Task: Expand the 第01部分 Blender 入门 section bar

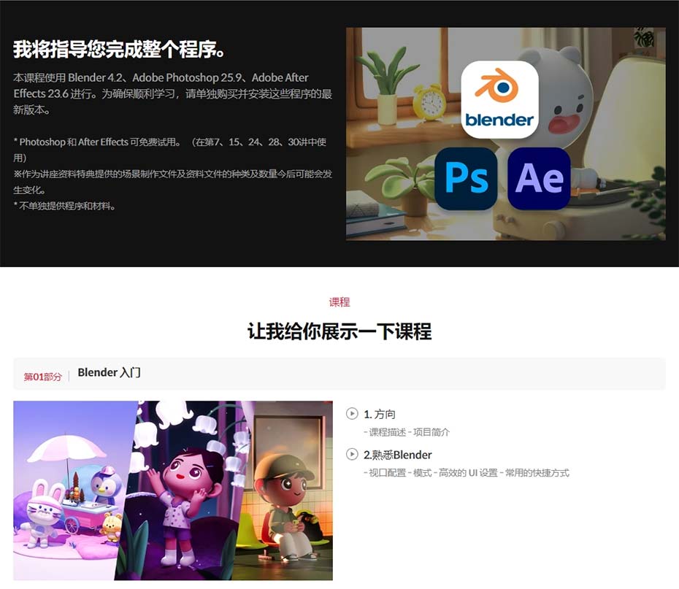Action: tap(339, 374)
